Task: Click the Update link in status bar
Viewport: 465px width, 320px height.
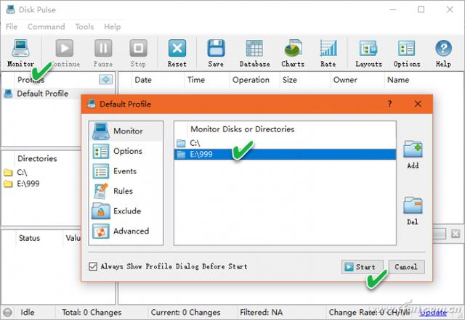Action: point(433,313)
